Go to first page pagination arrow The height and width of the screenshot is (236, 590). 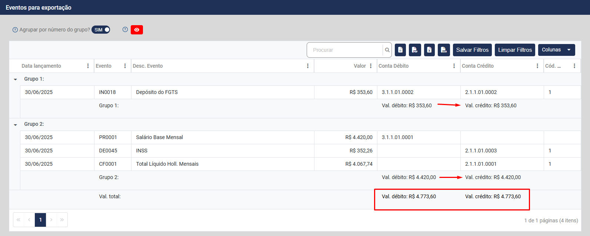point(19,220)
